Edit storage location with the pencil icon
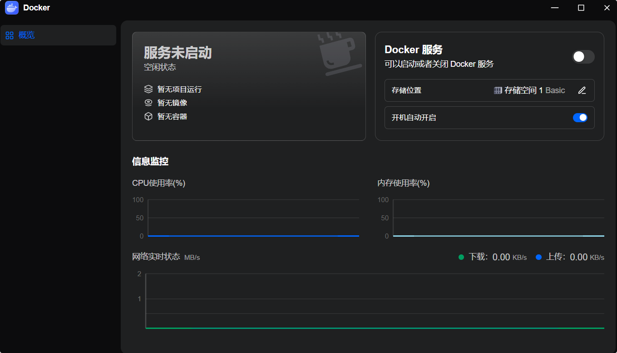This screenshot has height=353, width=617. coord(582,90)
